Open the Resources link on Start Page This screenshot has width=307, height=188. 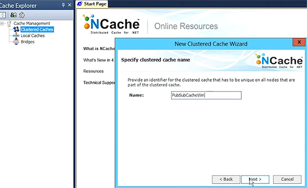coord(94,71)
